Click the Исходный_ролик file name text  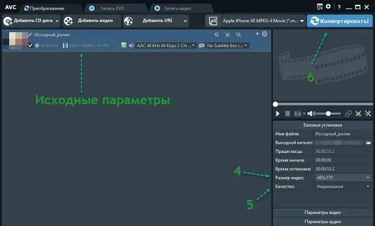pyautogui.click(x=52, y=35)
